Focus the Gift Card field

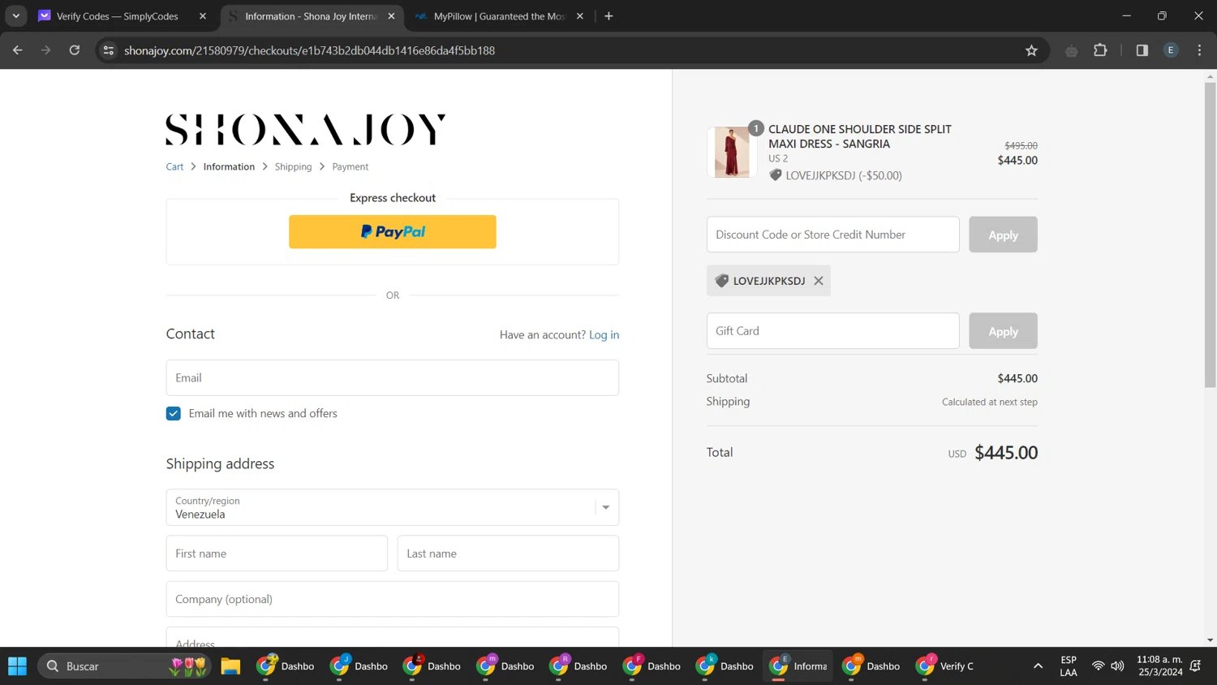[x=832, y=331]
